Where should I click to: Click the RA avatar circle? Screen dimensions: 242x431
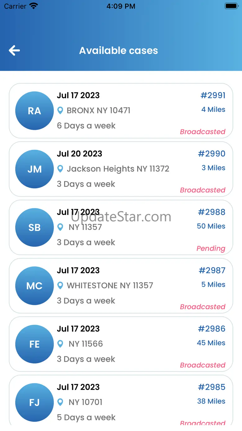pos(34,111)
